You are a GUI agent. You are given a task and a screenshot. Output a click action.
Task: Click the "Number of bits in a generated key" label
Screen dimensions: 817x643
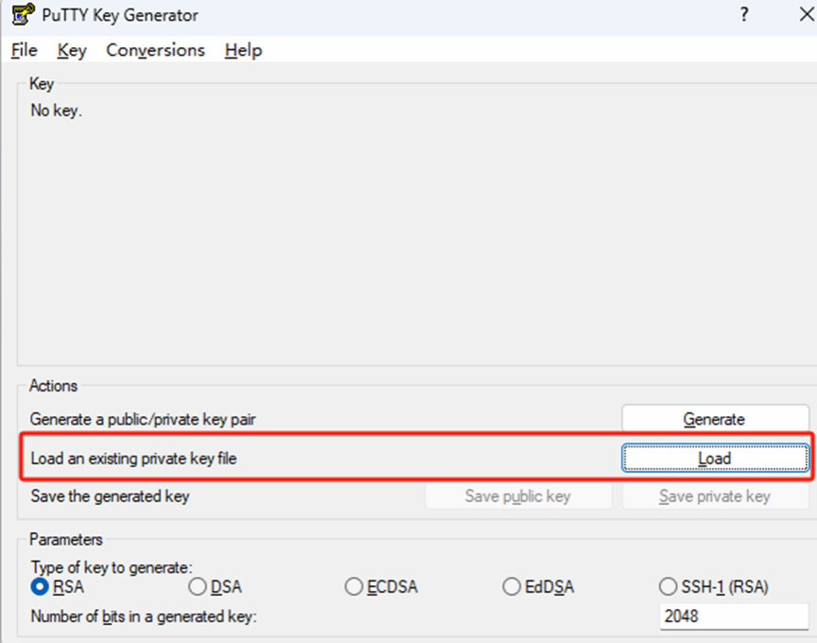point(144,617)
